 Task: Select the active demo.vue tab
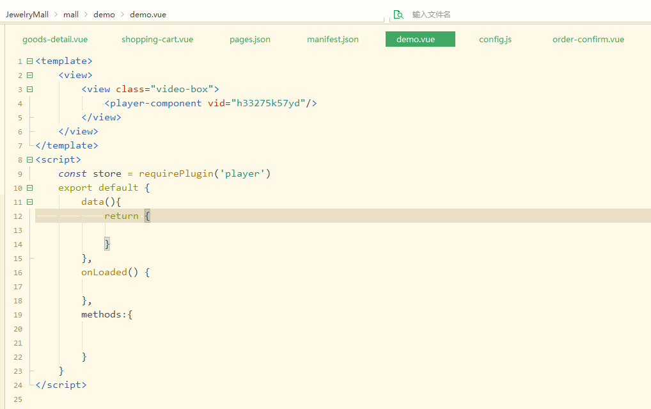click(x=420, y=39)
